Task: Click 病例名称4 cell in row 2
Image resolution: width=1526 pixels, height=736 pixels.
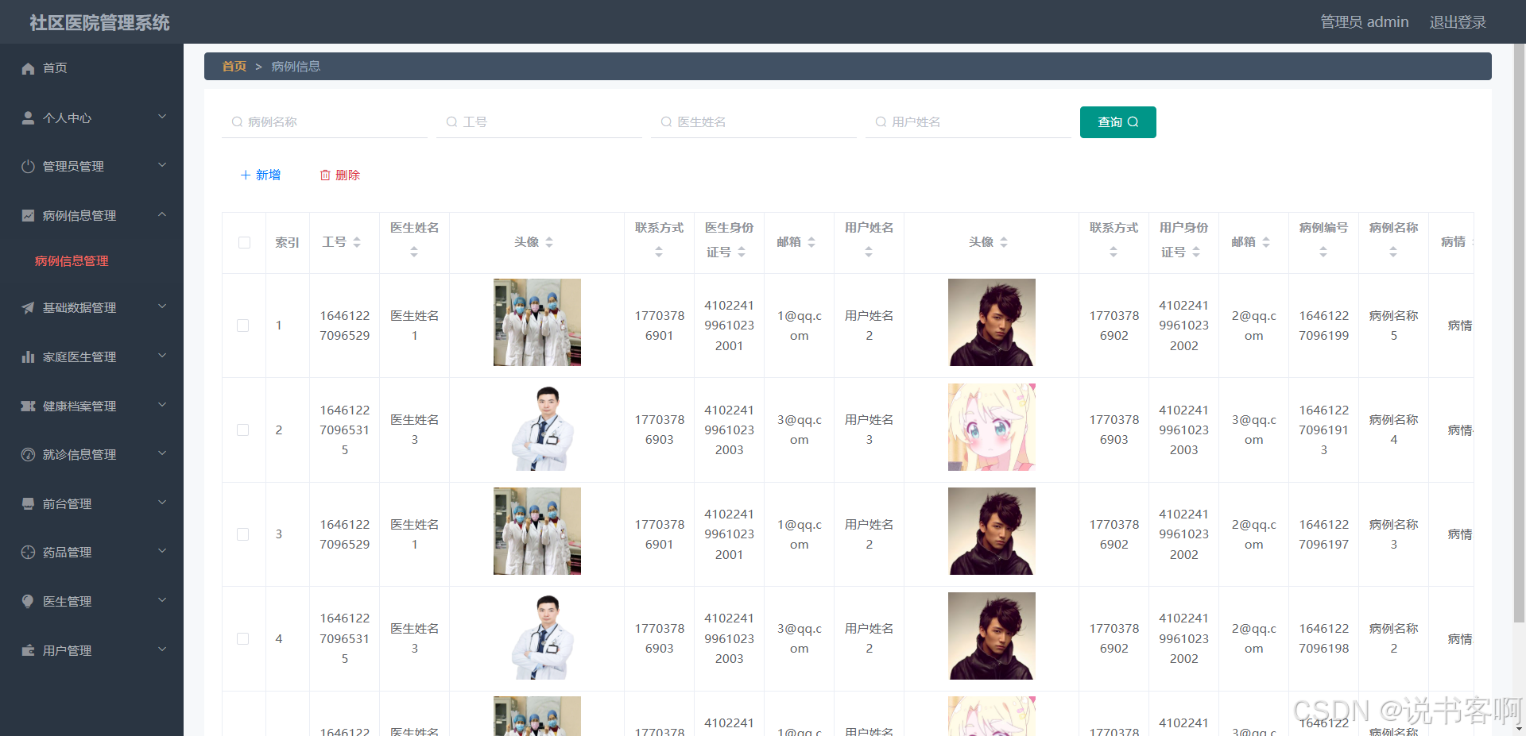Action: coord(1393,430)
